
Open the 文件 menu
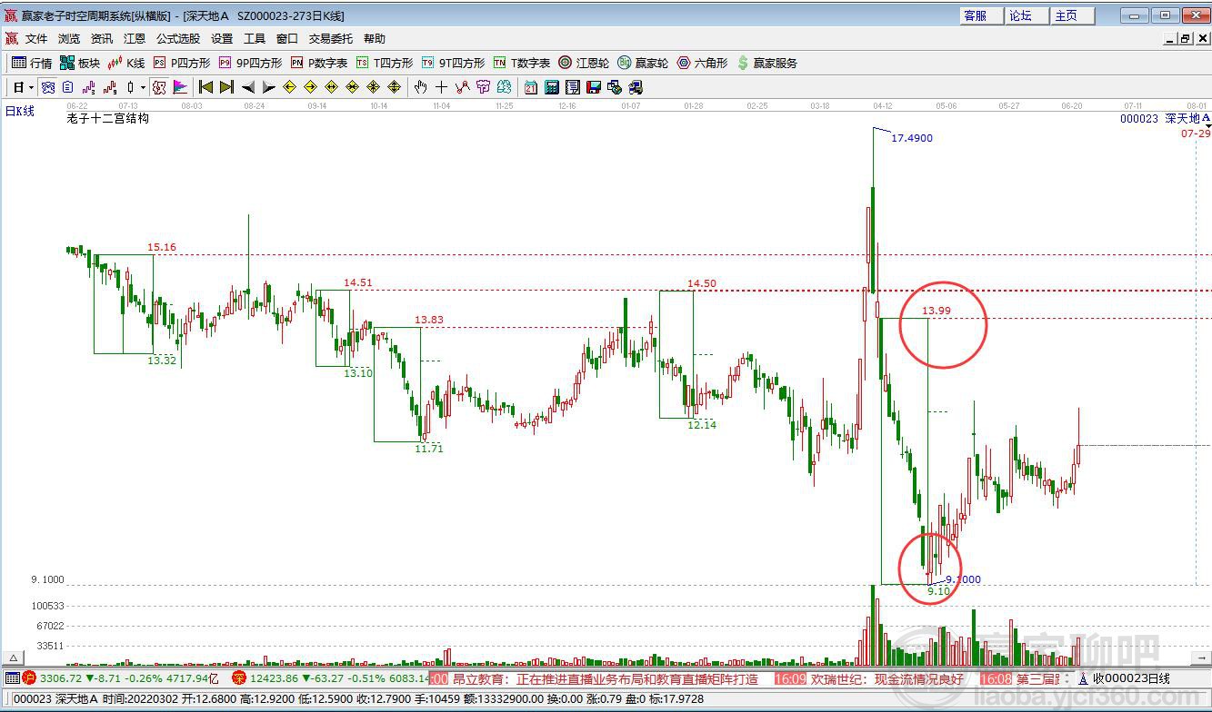pyautogui.click(x=35, y=39)
